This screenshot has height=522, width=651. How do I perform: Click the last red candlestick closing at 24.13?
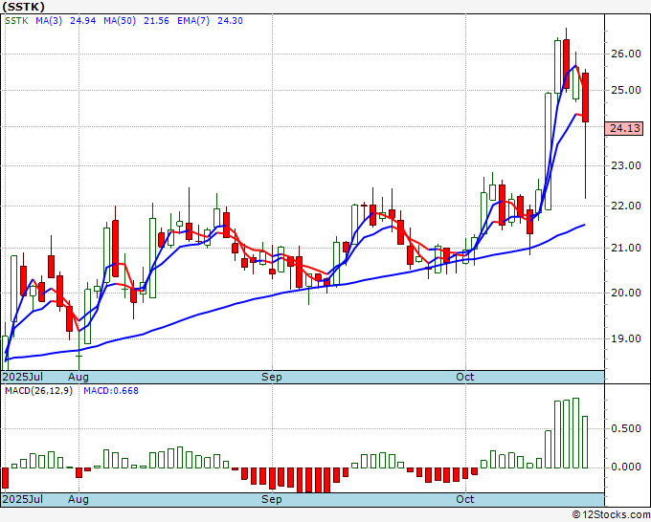point(585,98)
